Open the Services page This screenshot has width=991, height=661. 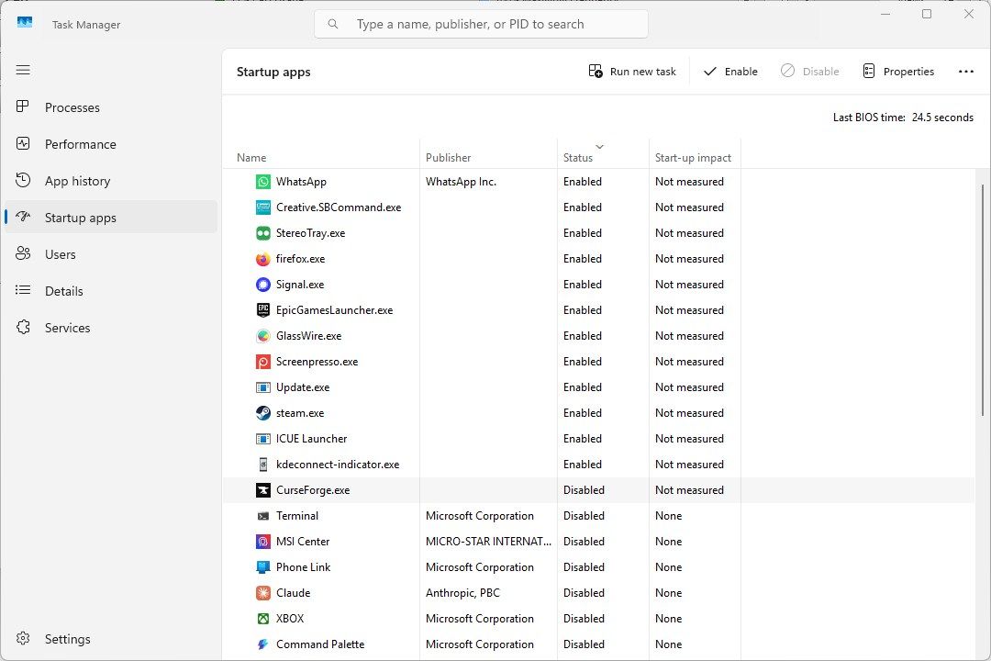click(x=111, y=328)
